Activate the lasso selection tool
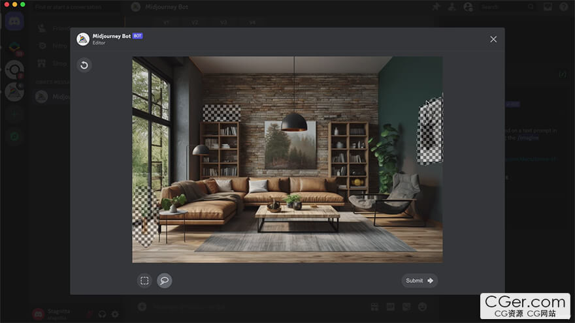 click(x=165, y=281)
